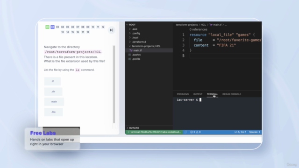Click main.tf in the editor breadcrumb

click(x=217, y=25)
